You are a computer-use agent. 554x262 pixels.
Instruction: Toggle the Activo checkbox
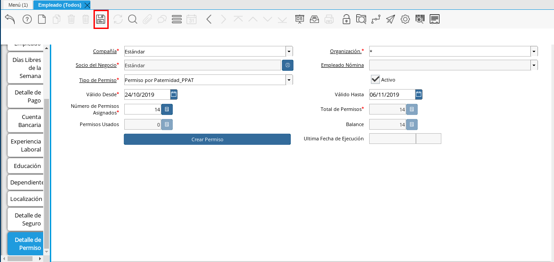point(375,79)
